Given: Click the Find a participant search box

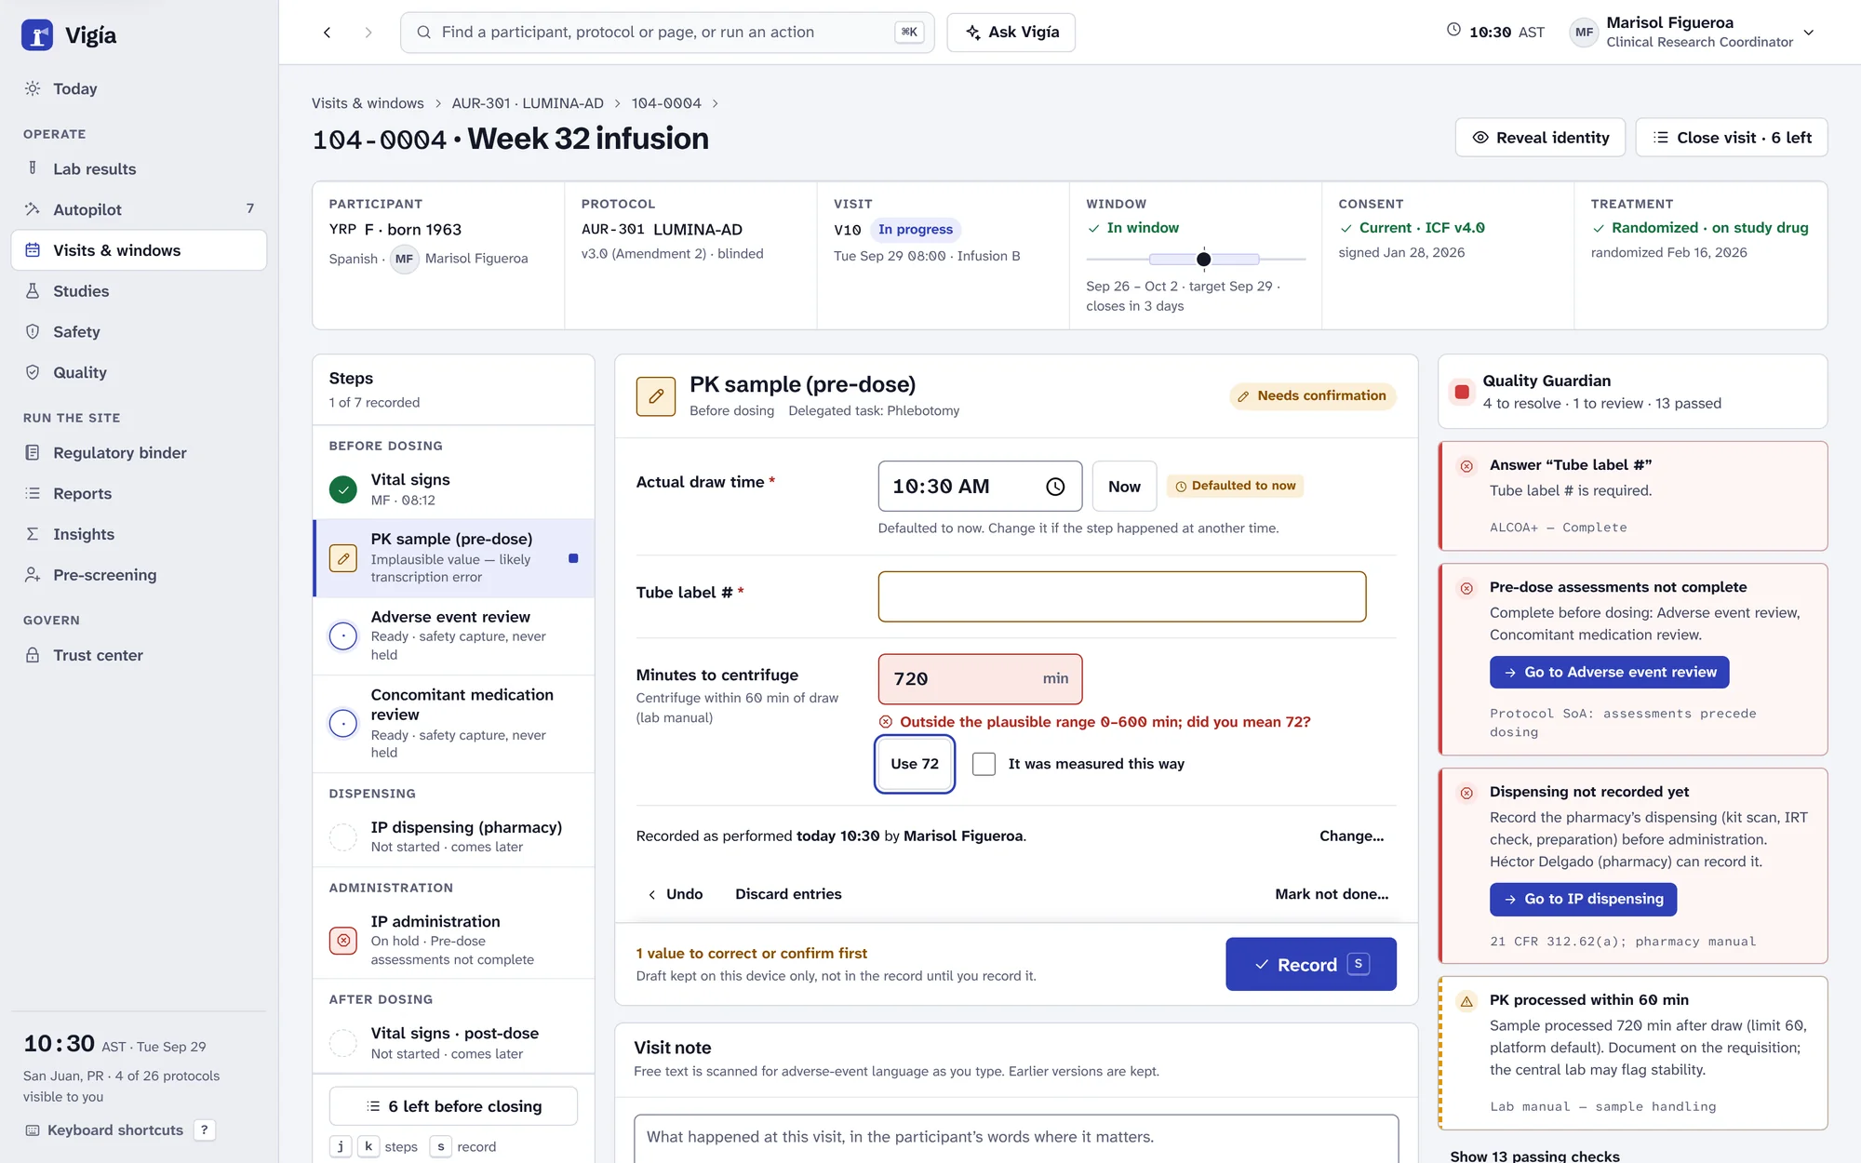Looking at the screenshot, I should (x=667, y=33).
